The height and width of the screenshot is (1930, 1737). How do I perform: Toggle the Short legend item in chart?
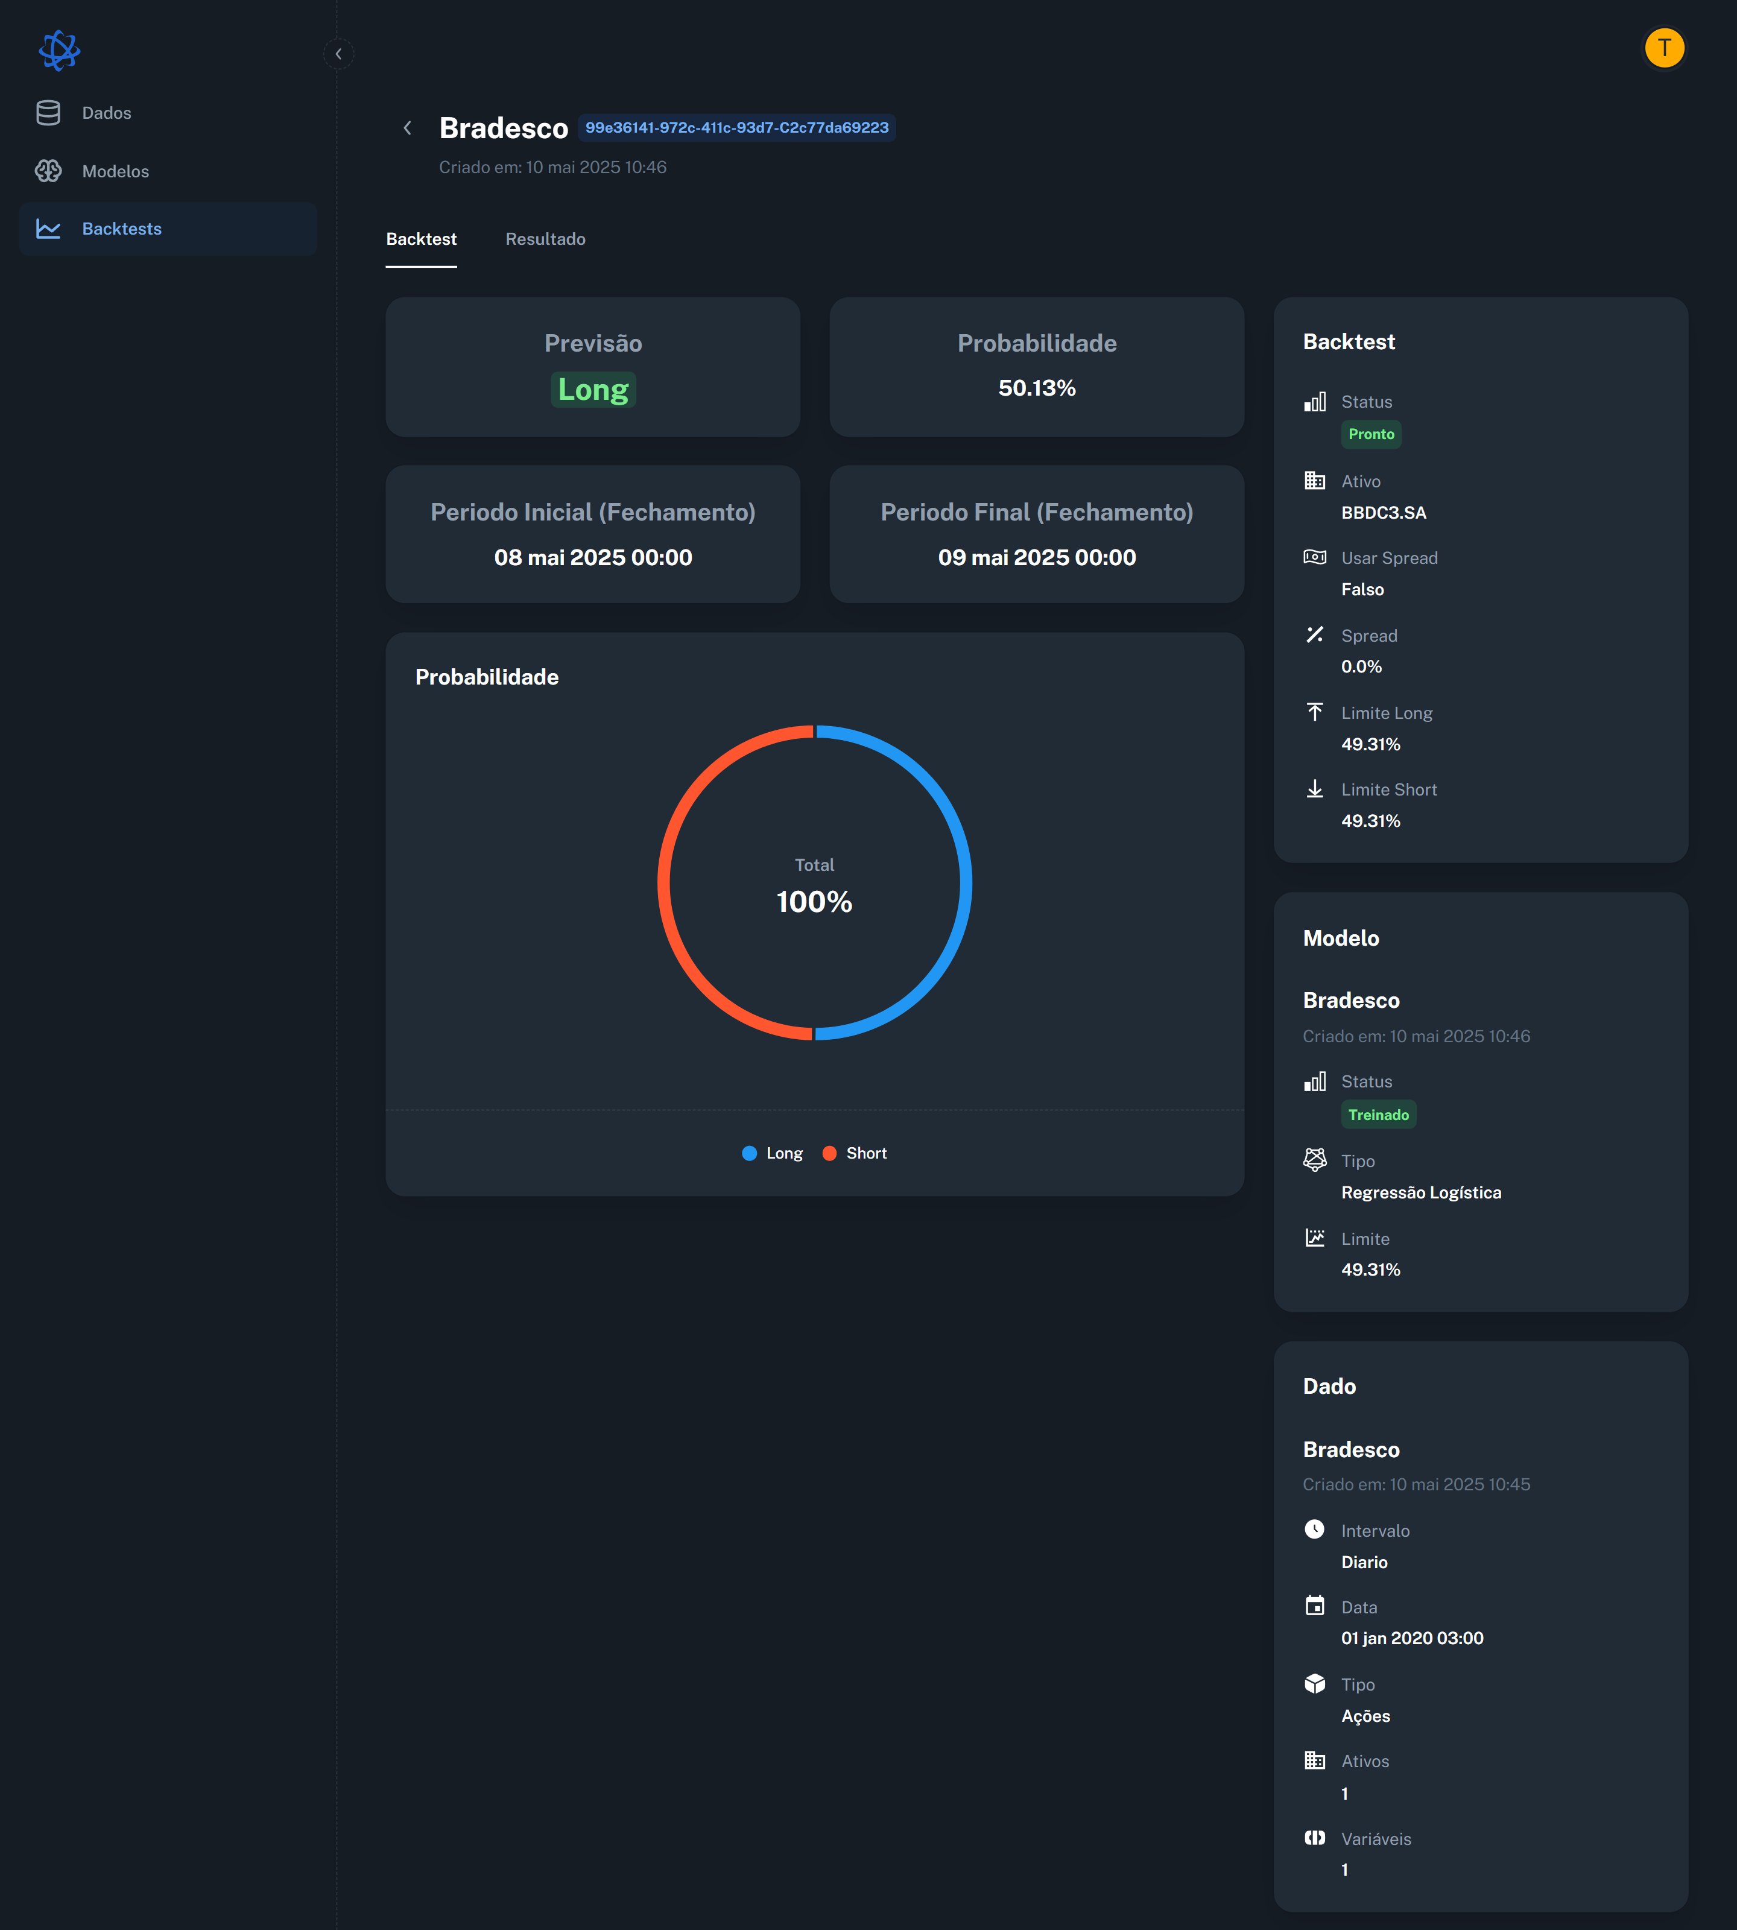point(854,1153)
